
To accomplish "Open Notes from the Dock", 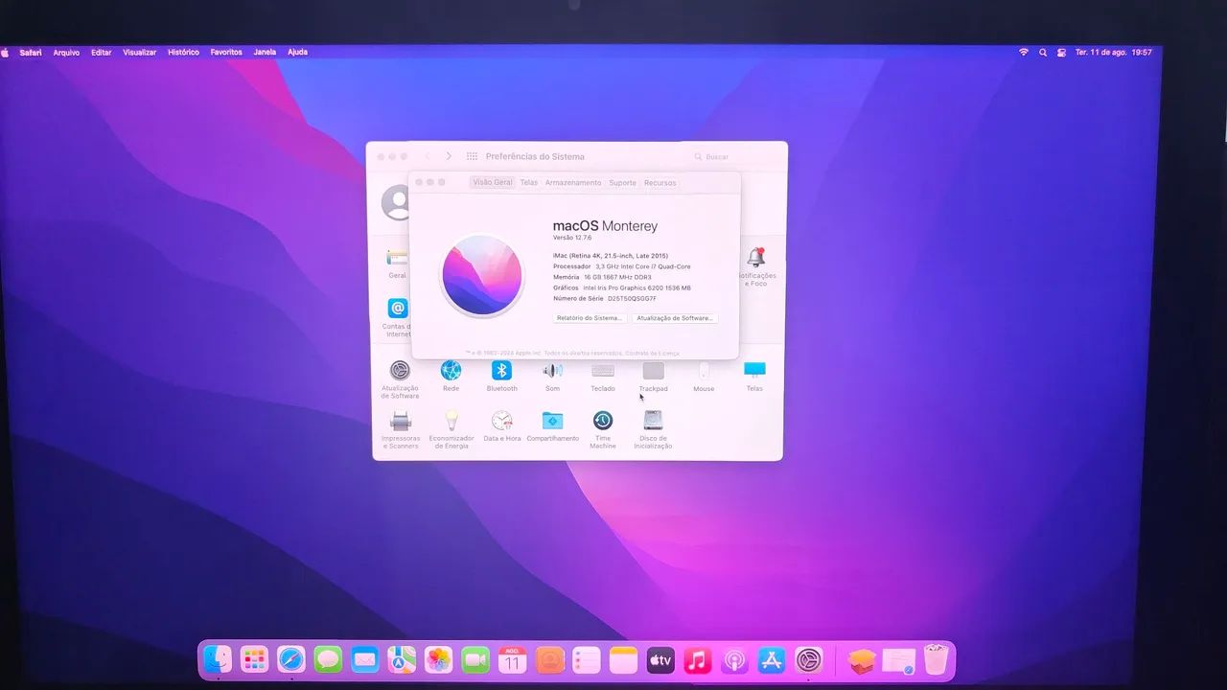I will pyautogui.click(x=623, y=659).
